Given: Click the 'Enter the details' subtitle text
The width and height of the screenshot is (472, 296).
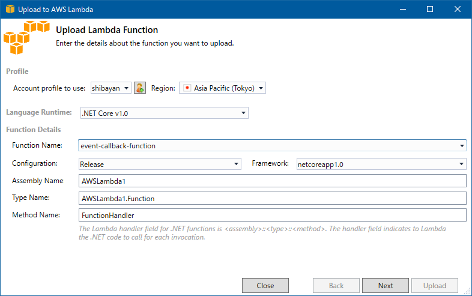Looking at the screenshot, I should tap(145, 43).
